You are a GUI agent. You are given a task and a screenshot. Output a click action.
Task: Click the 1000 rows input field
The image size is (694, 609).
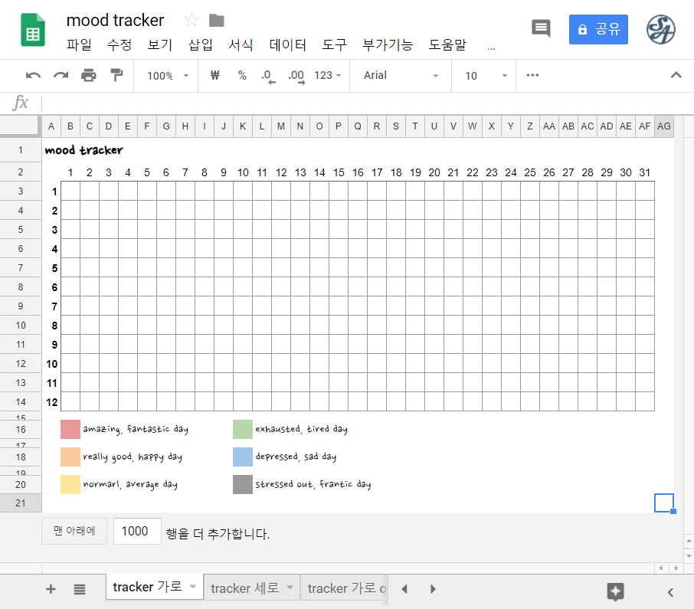[136, 531]
